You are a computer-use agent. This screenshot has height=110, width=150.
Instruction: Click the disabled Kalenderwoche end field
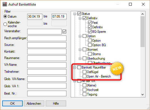pyautogui.click(x=59, y=23)
